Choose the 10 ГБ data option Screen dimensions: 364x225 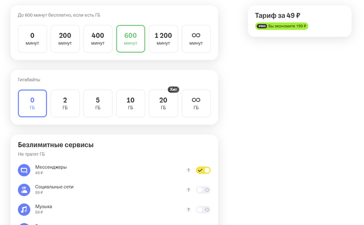pos(131,103)
